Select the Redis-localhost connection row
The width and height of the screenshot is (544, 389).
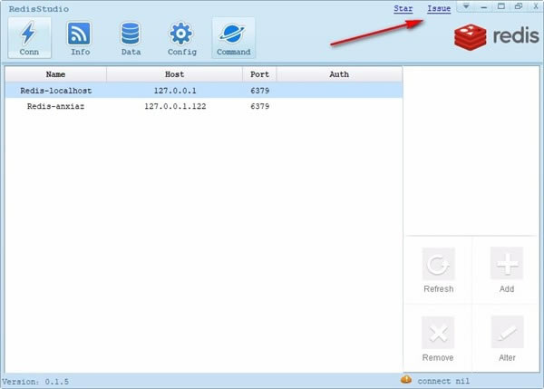click(x=204, y=91)
